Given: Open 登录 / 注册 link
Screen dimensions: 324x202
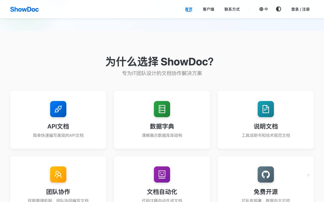Looking at the screenshot, I should tap(300, 9).
